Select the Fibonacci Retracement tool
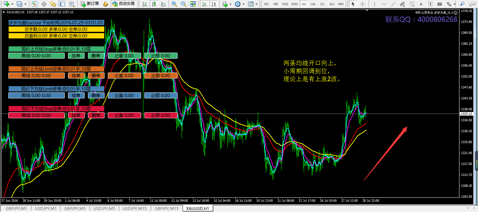Viewport: 478px width, 212px height. click(x=412, y=4)
